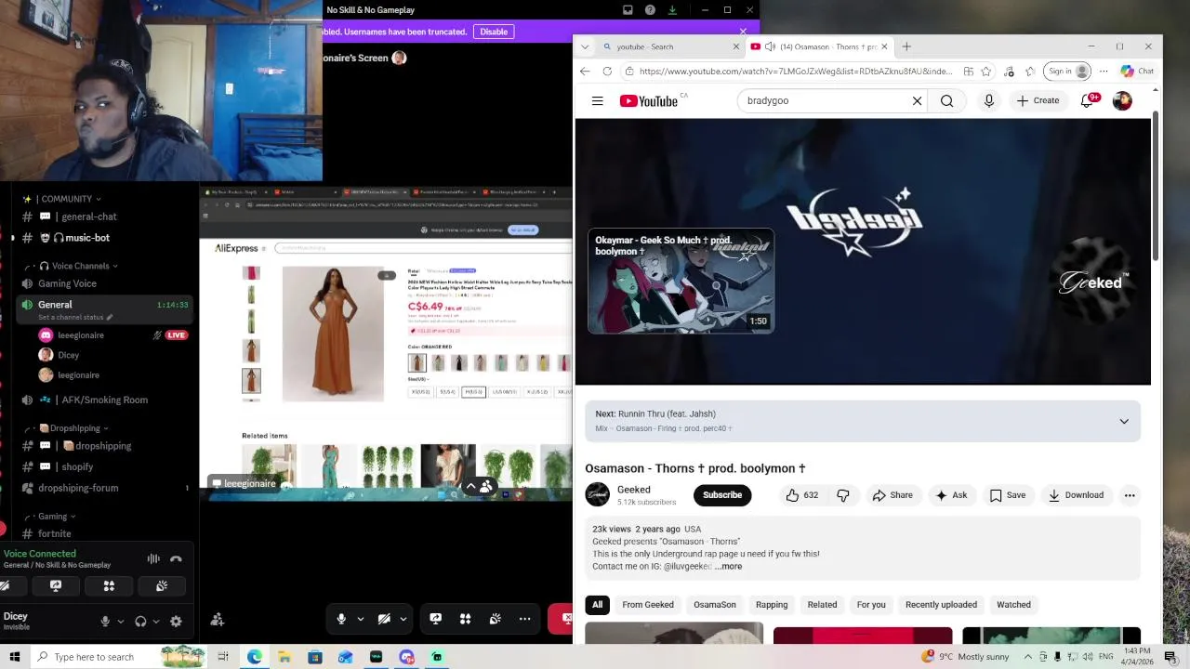Dislike the Osamason Thorns video
The image size is (1190, 669).
[x=843, y=495]
